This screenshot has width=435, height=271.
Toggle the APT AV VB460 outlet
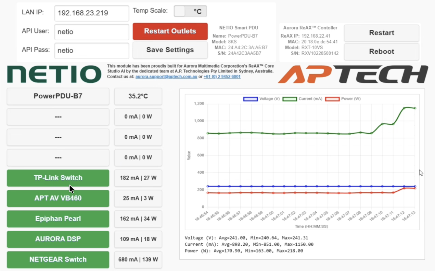point(58,198)
